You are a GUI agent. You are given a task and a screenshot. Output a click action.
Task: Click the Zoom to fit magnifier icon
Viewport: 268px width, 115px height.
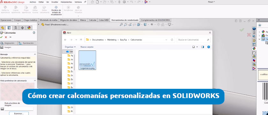[x=121, y=25]
